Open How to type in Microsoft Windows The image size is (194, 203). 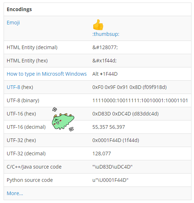point(47,74)
